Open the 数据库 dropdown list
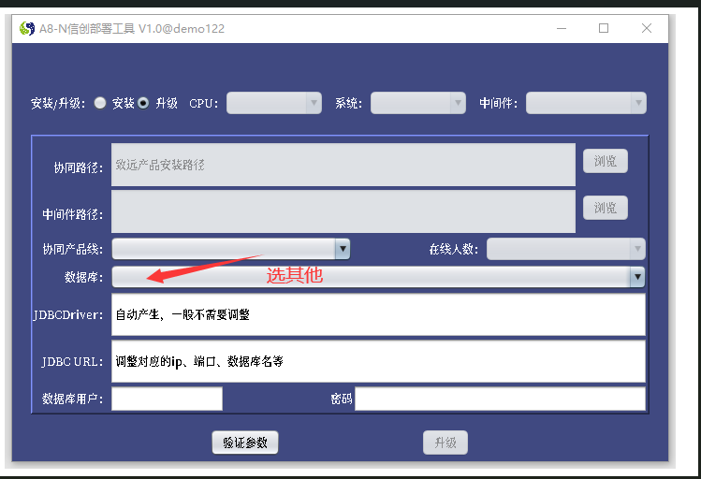 pyautogui.click(x=378, y=277)
